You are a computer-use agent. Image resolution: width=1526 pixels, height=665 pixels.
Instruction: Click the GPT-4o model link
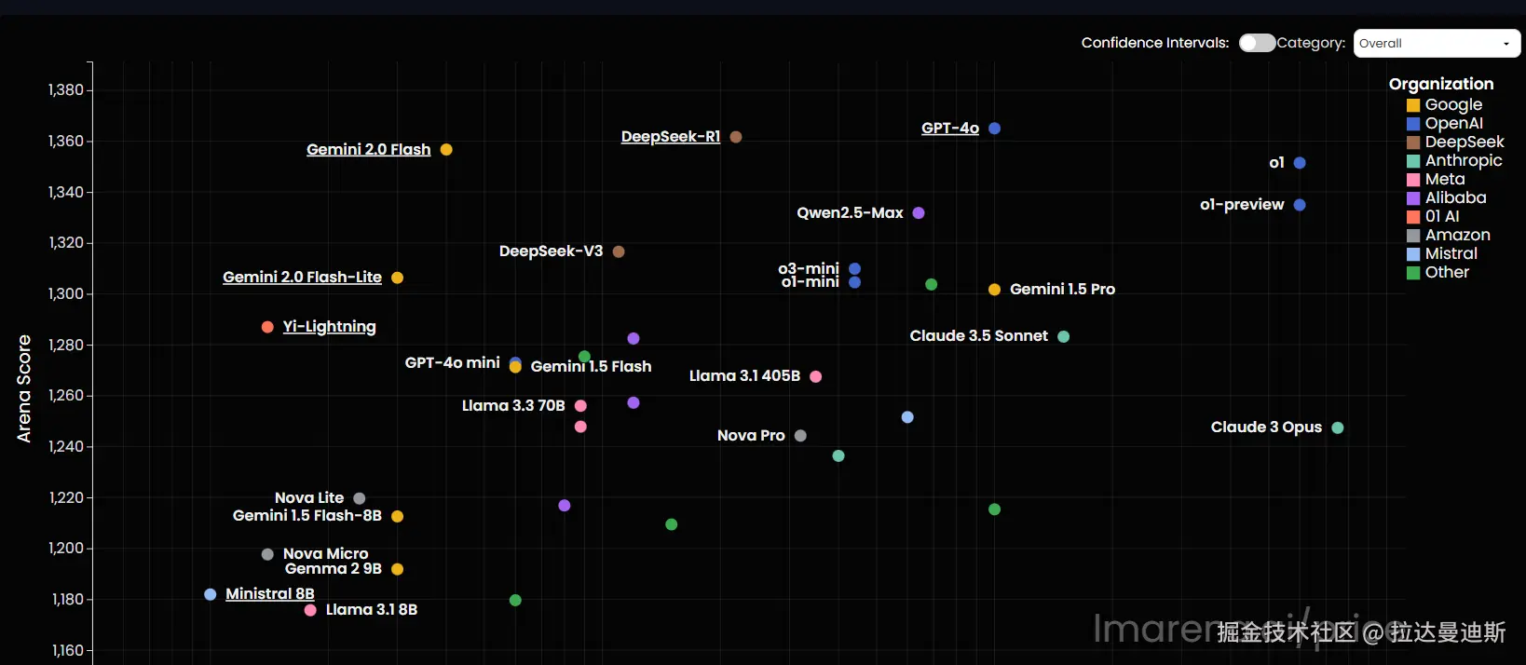pyautogui.click(x=950, y=128)
